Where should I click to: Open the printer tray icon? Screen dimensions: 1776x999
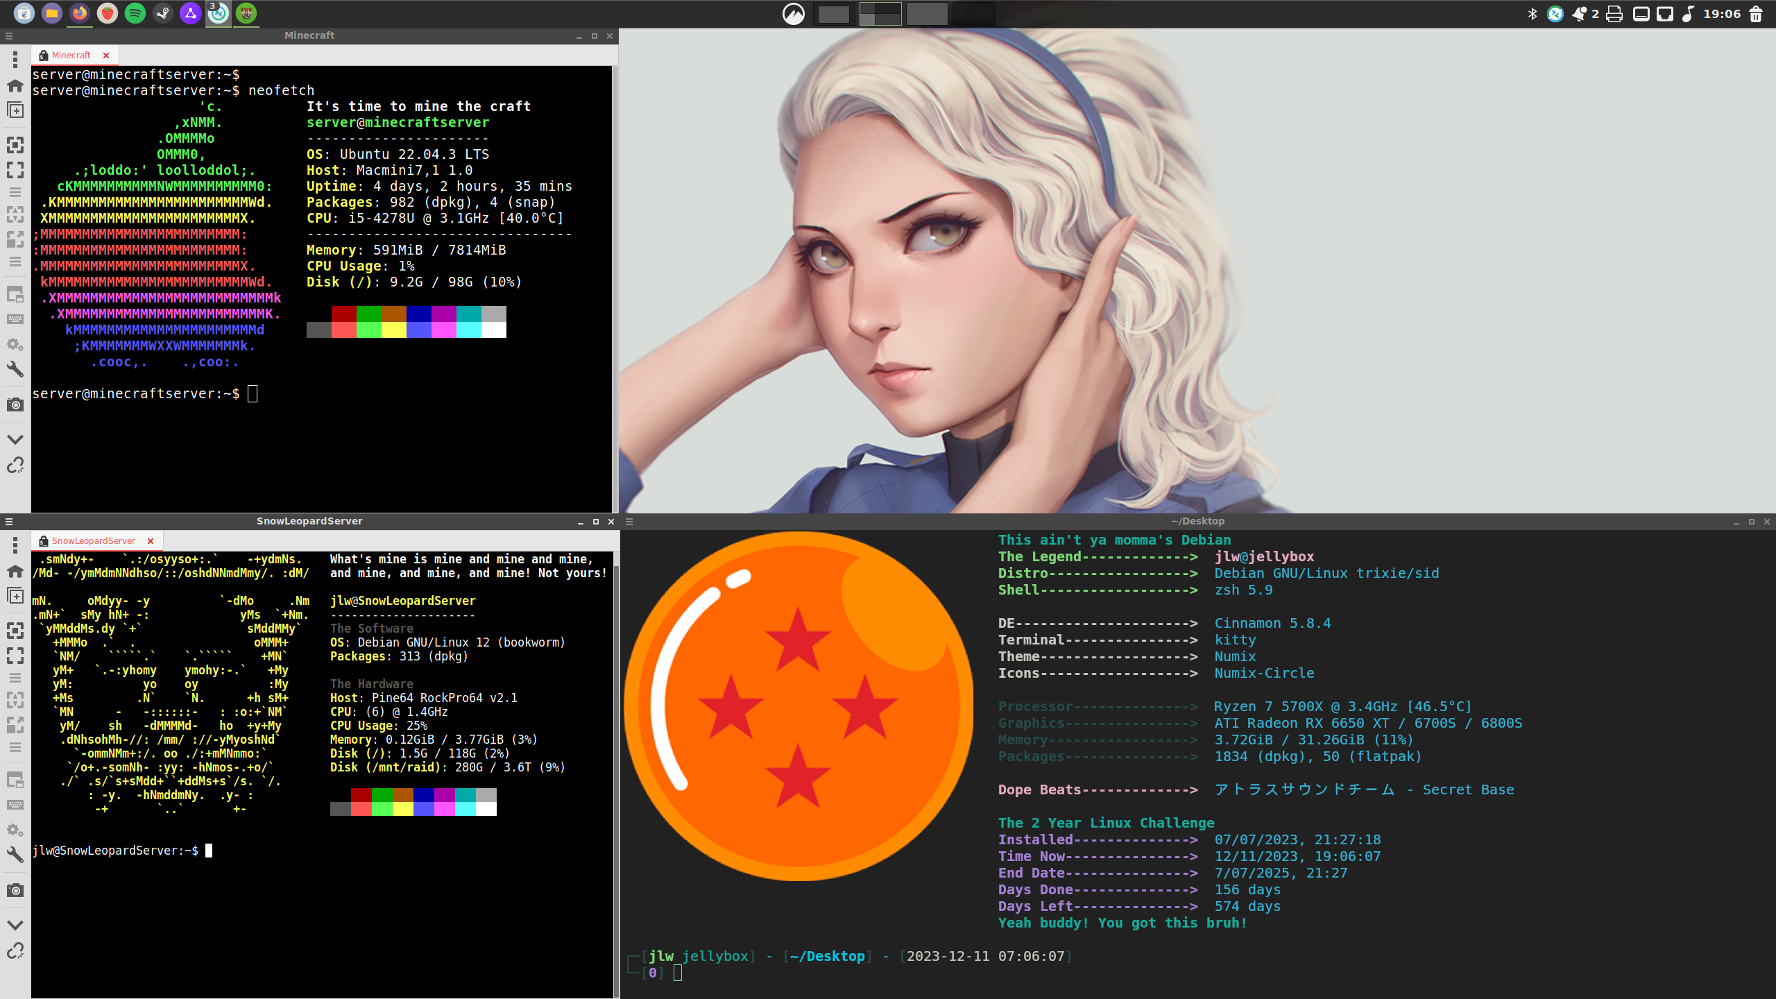[1614, 14]
